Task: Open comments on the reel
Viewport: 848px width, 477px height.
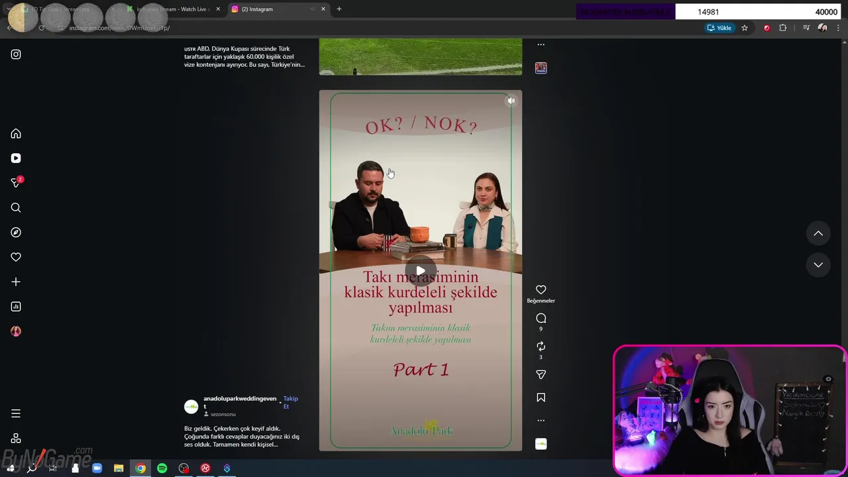Action: click(x=541, y=319)
